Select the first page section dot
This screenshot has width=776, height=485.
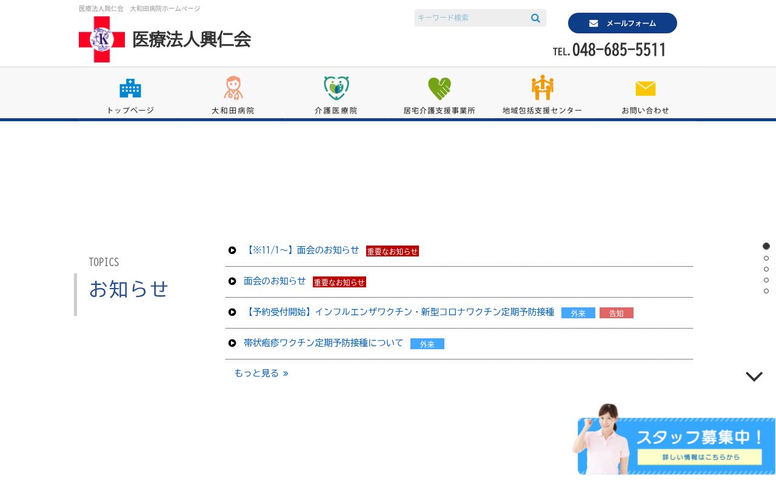766,246
